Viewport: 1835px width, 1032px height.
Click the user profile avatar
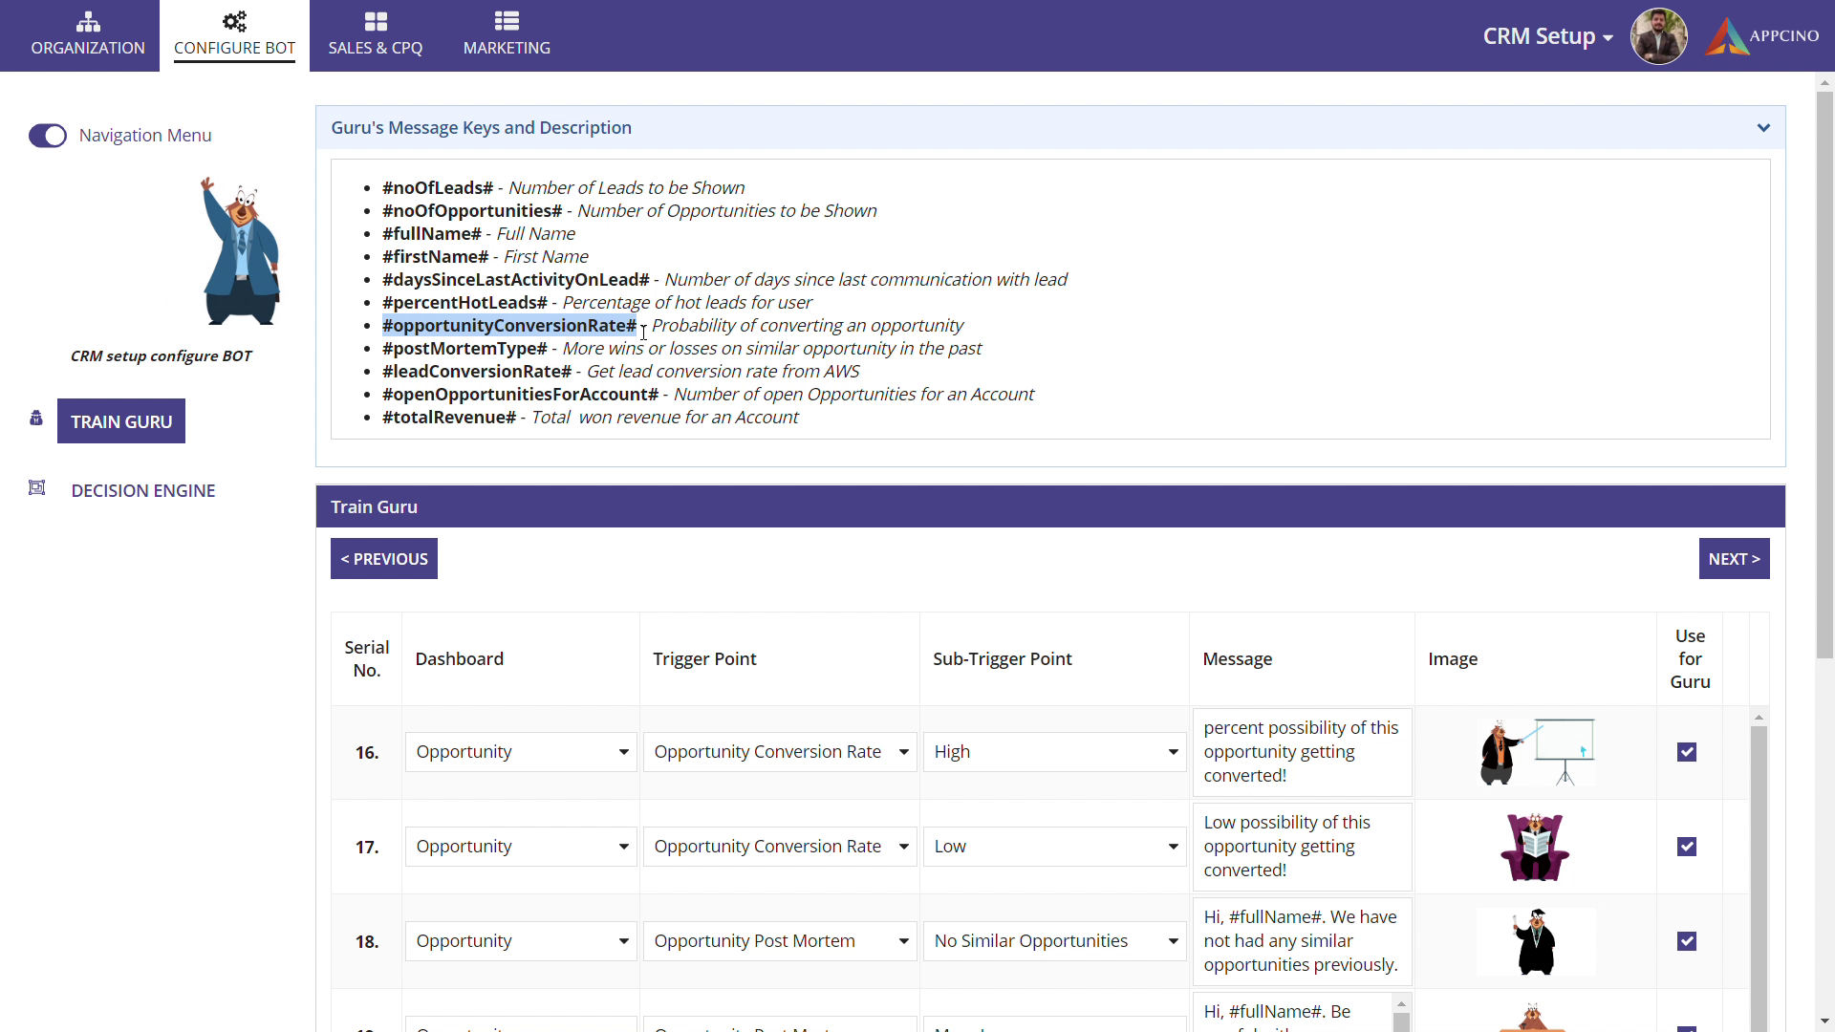[1658, 36]
